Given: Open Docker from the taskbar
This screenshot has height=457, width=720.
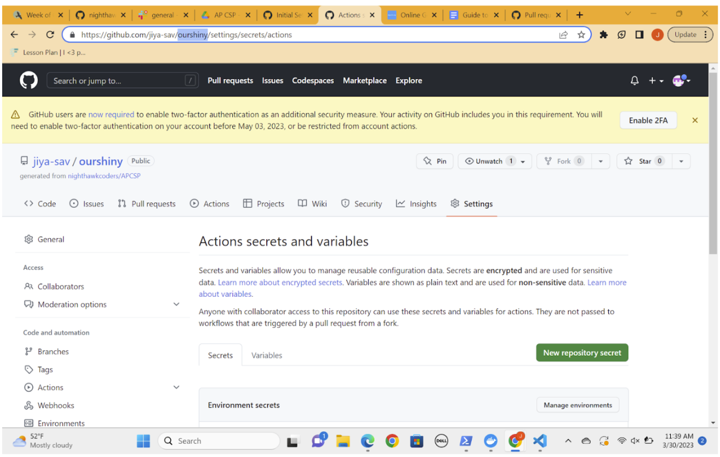Looking at the screenshot, I should tap(491, 441).
